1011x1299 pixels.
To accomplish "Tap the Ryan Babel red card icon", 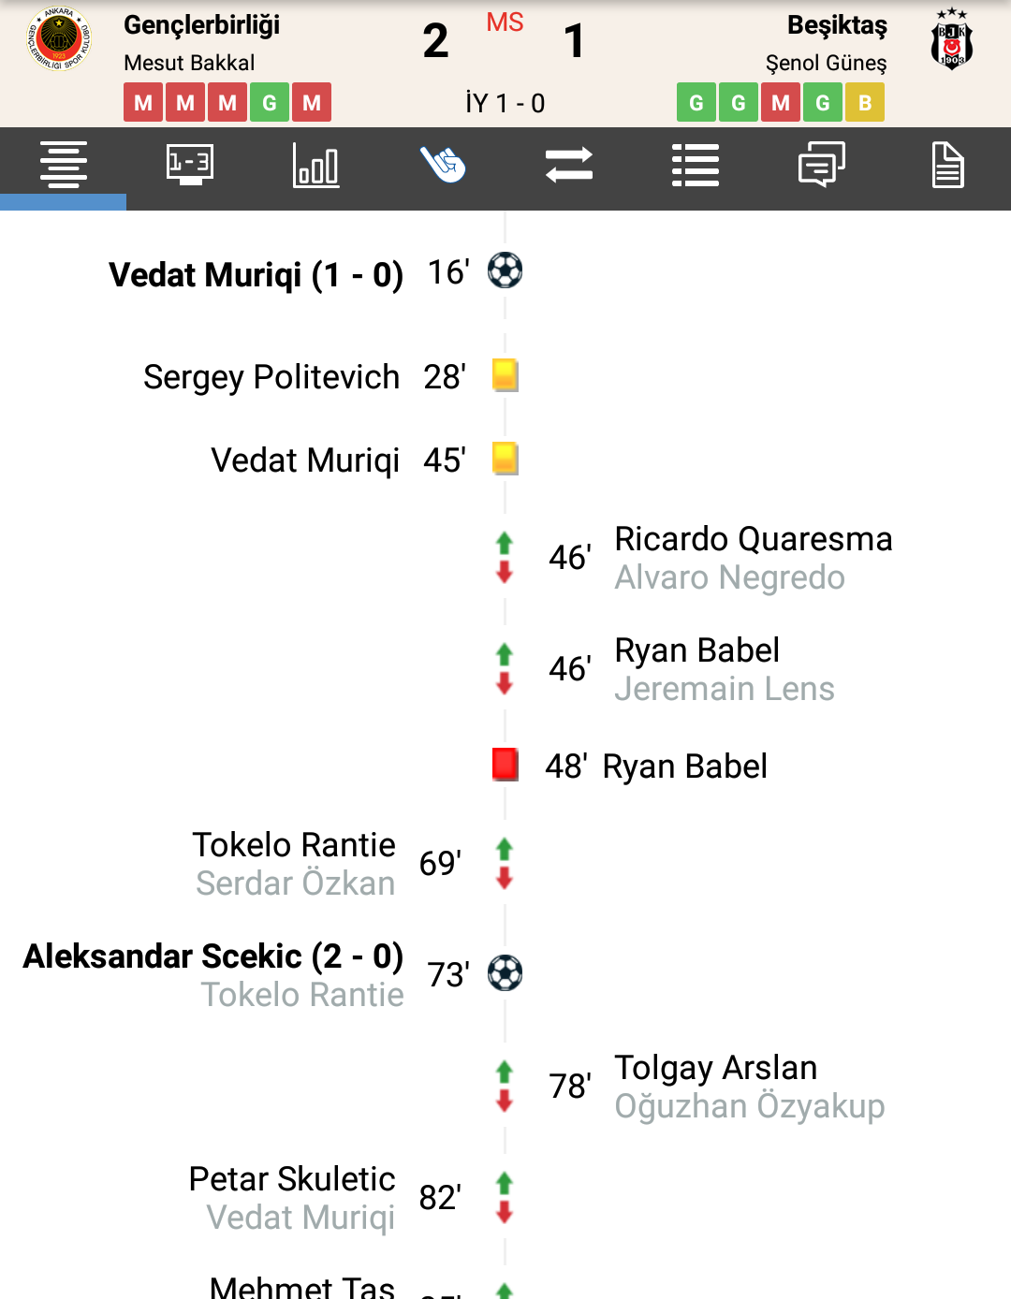I will tap(505, 765).
